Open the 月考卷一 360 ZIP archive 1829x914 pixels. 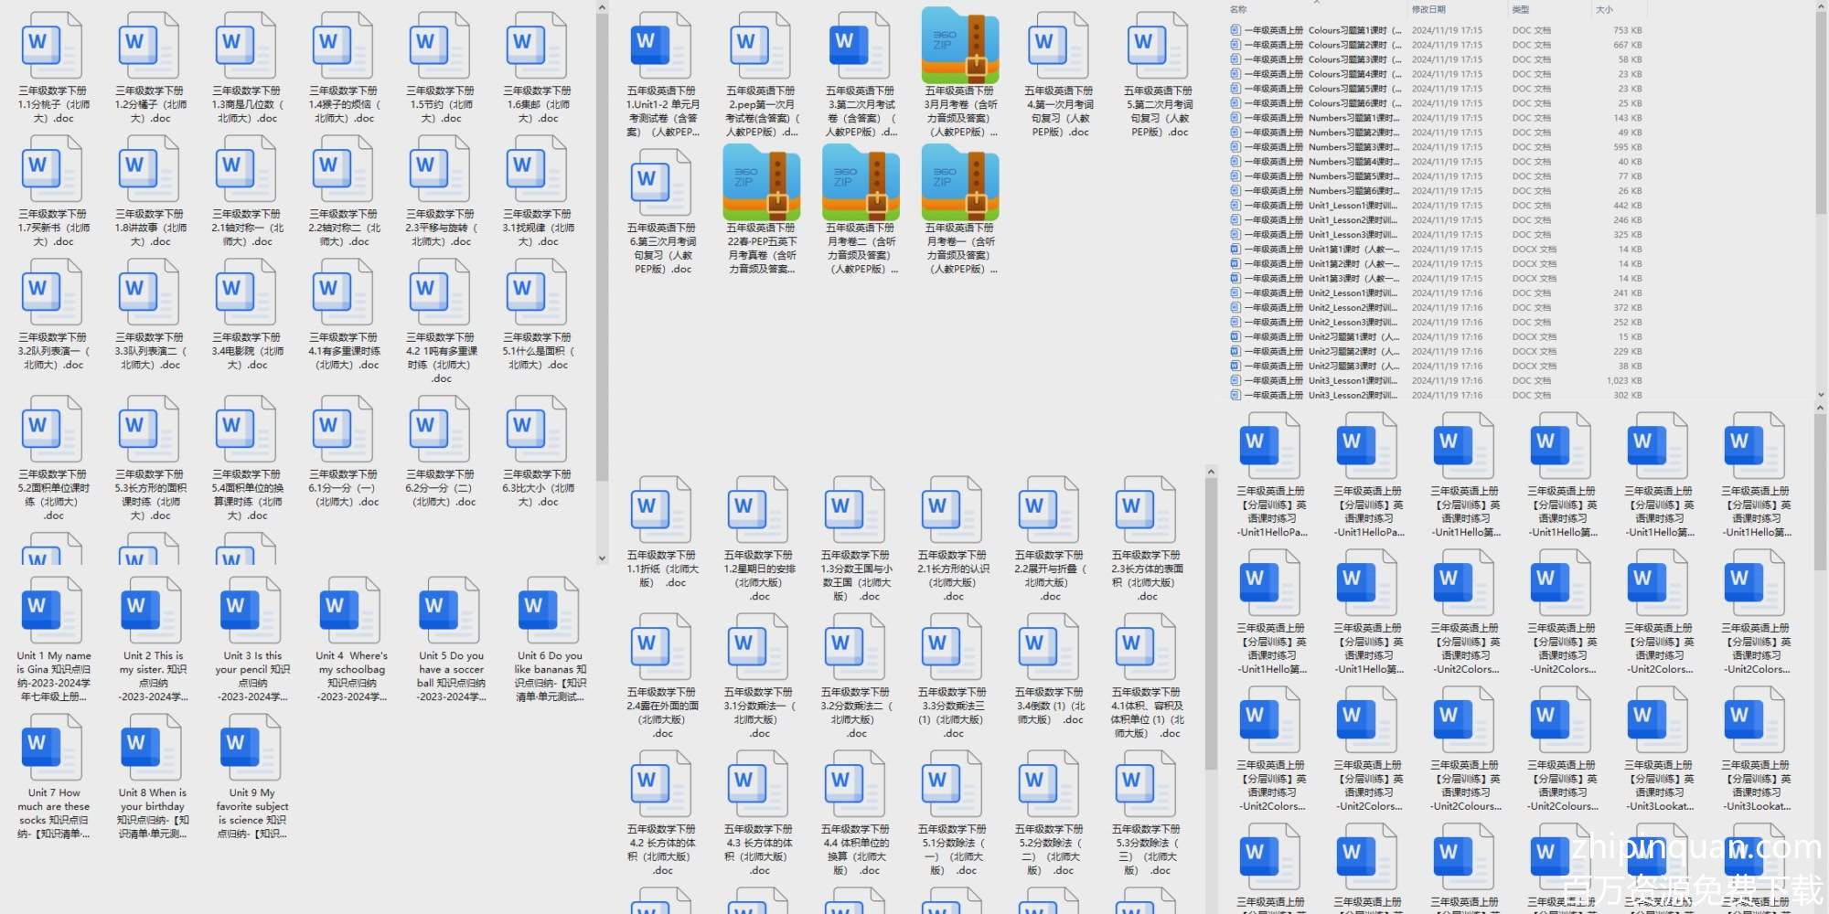959,183
